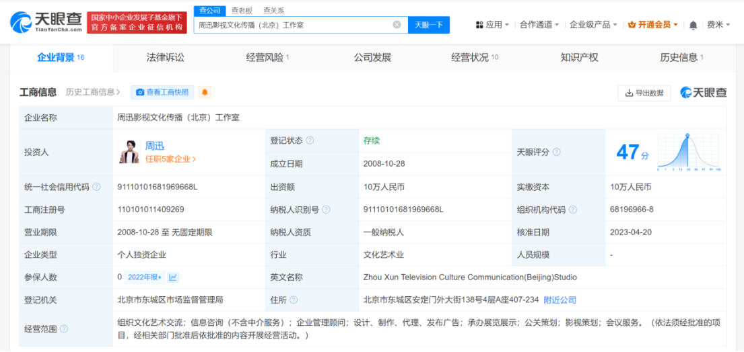The width and height of the screenshot is (744, 352).
Task: Click the orange alert bell beside 查看工商快照
Action: coord(205,92)
